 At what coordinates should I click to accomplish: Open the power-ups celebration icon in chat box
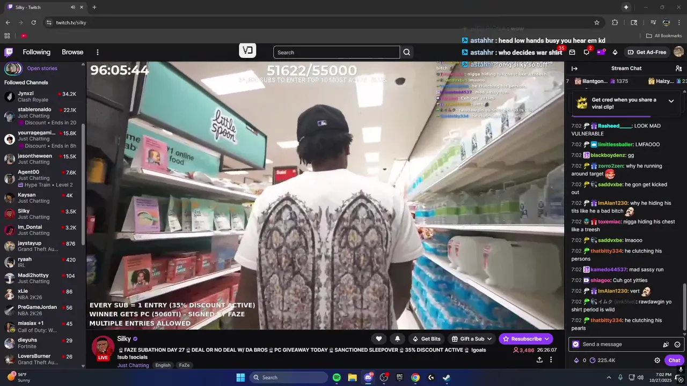tap(666, 344)
